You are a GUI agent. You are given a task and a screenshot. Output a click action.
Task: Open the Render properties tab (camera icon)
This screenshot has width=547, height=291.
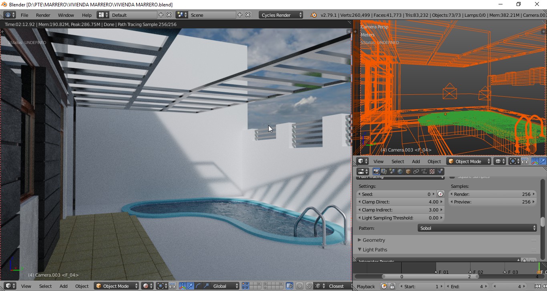point(376,171)
